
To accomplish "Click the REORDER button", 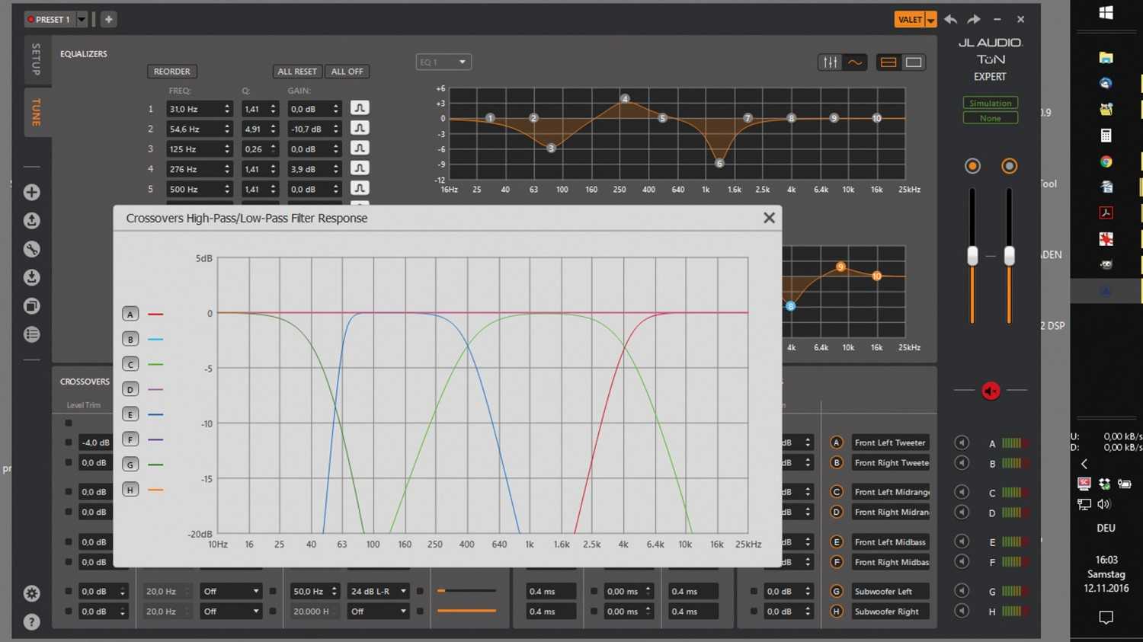I will pyautogui.click(x=172, y=72).
